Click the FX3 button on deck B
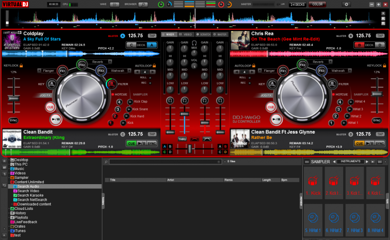 tap(322, 70)
